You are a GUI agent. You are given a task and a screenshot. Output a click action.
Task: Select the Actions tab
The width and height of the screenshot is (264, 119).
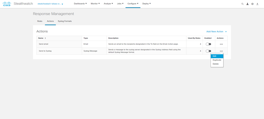[x=50, y=21]
